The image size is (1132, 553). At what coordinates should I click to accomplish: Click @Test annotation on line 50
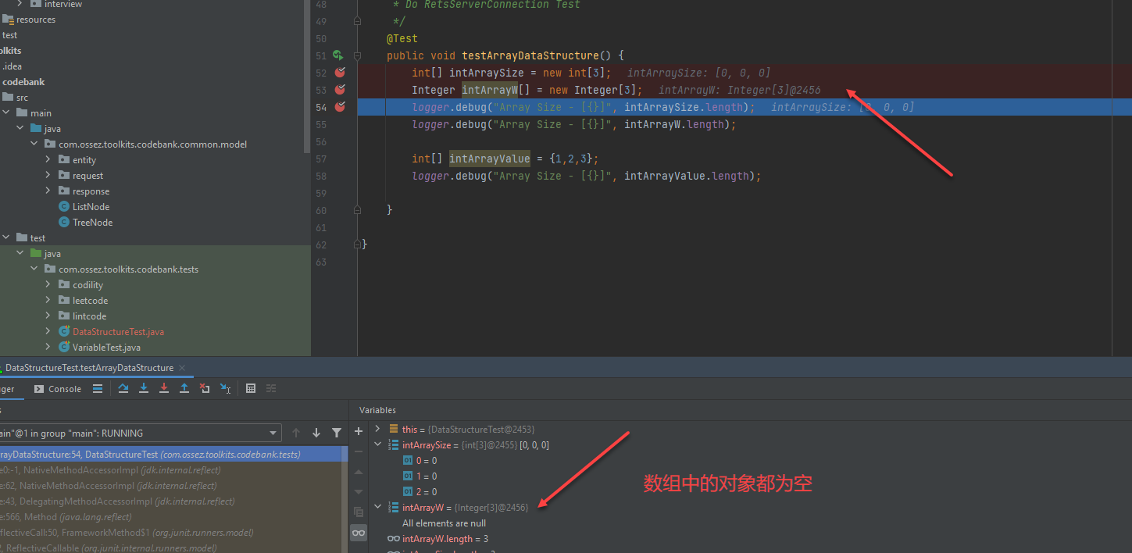click(402, 38)
